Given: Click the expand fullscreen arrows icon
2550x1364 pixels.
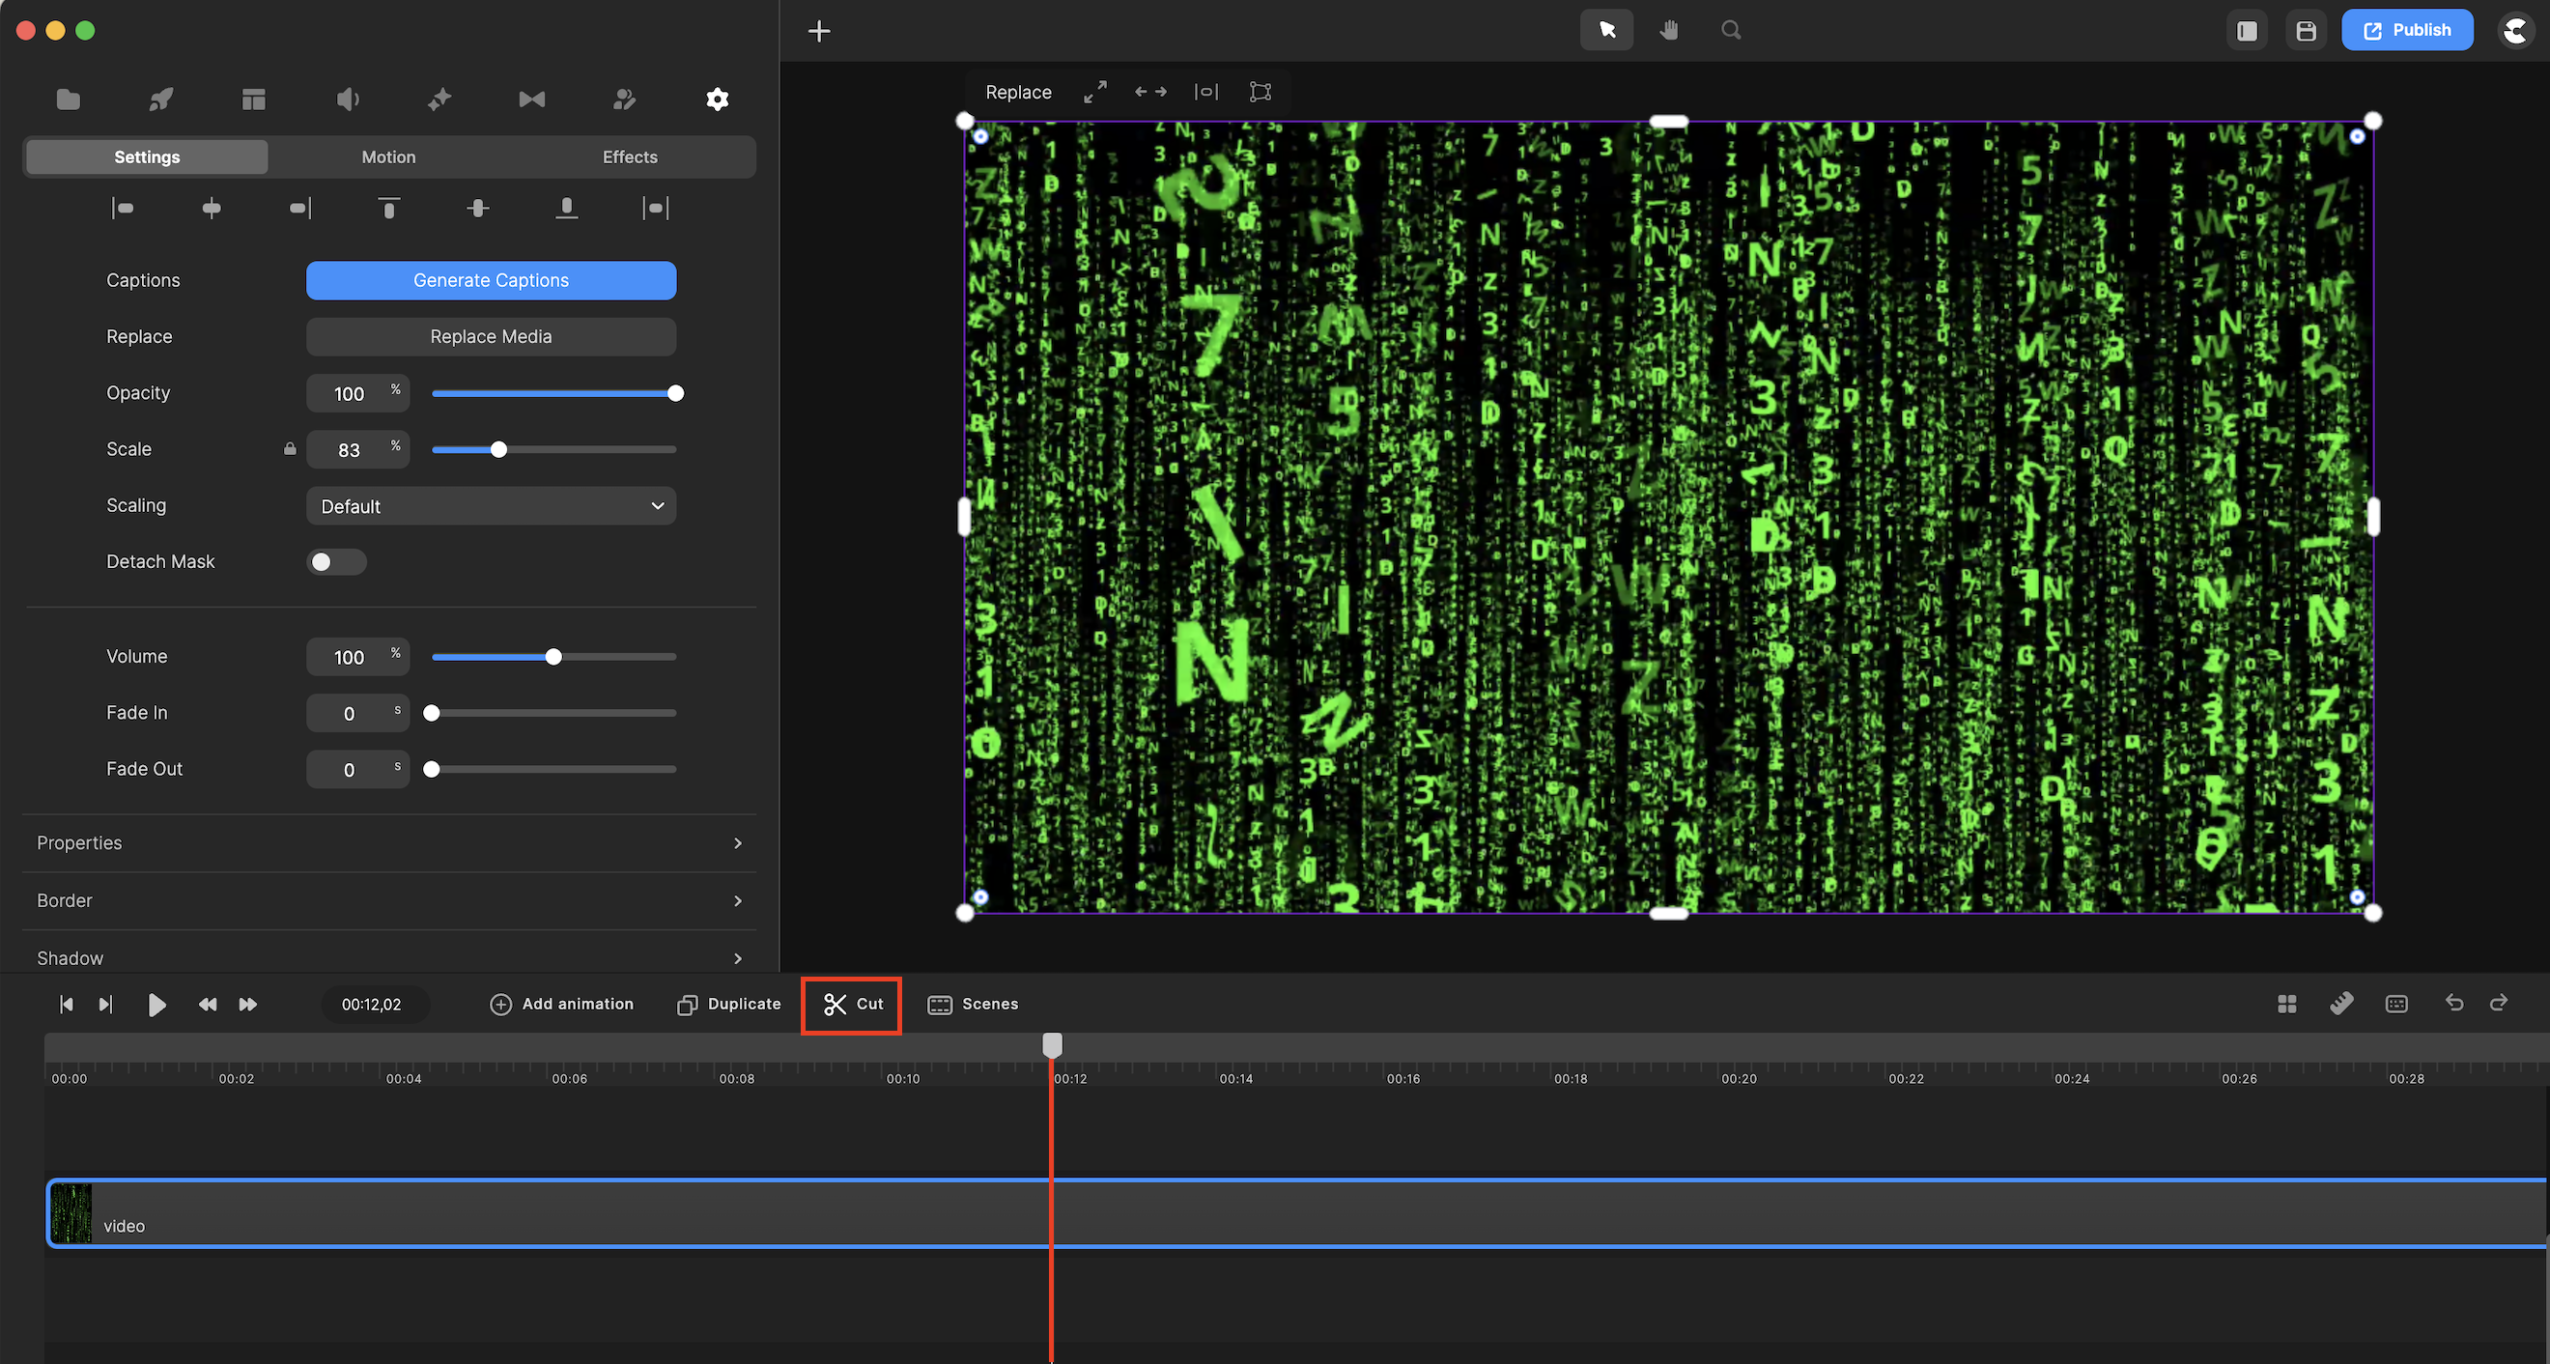Looking at the screenshot, I should (x=1094, y=92).
